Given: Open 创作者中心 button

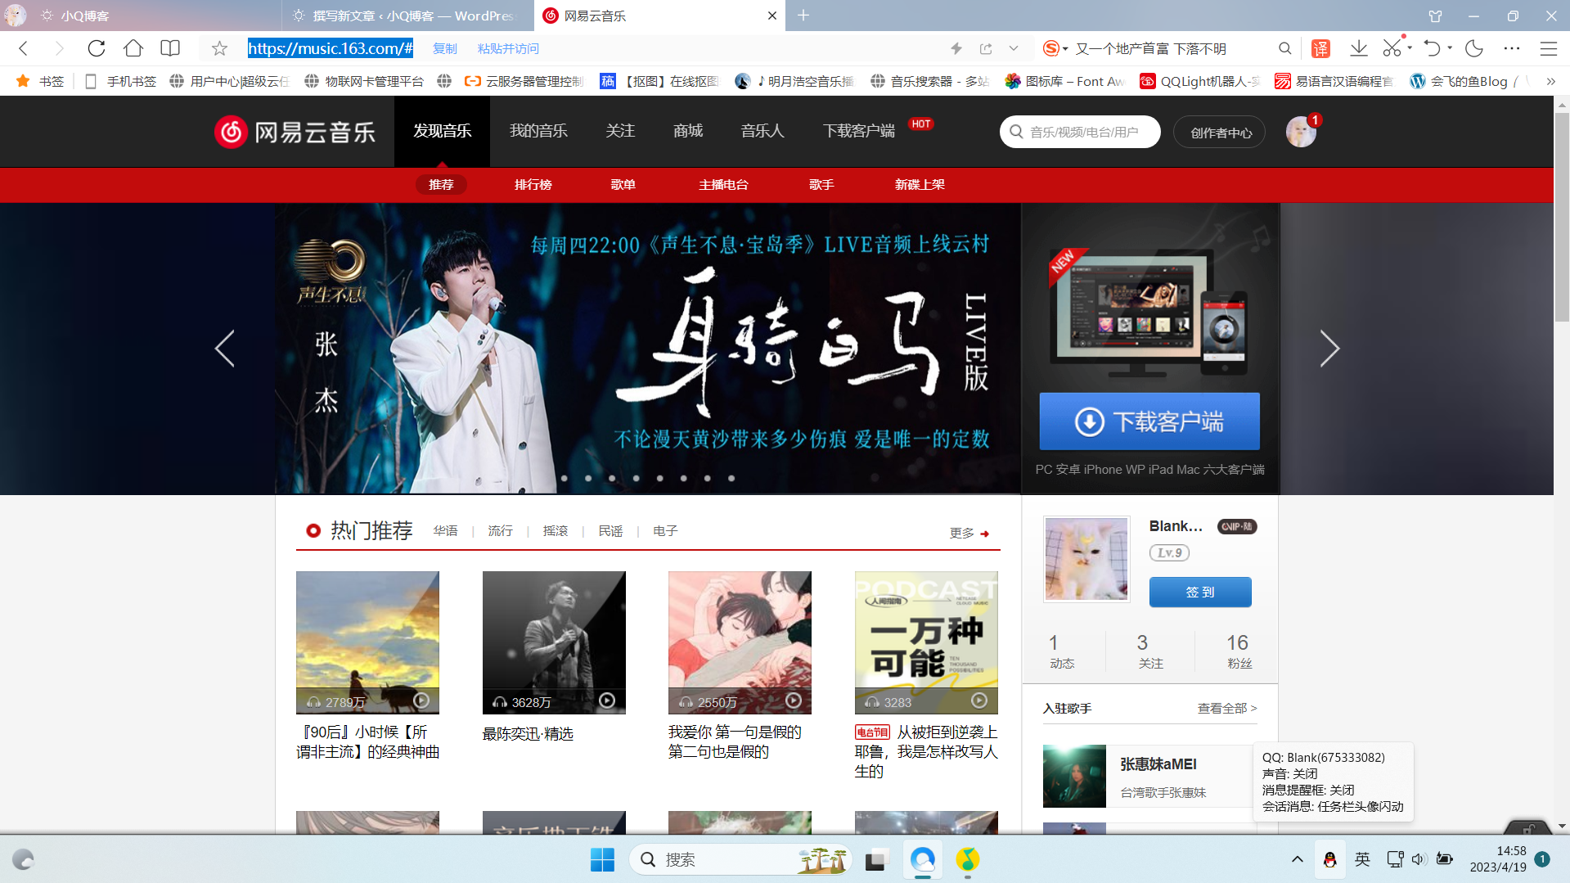Looking at the screenshot, I should point(1220,133).
